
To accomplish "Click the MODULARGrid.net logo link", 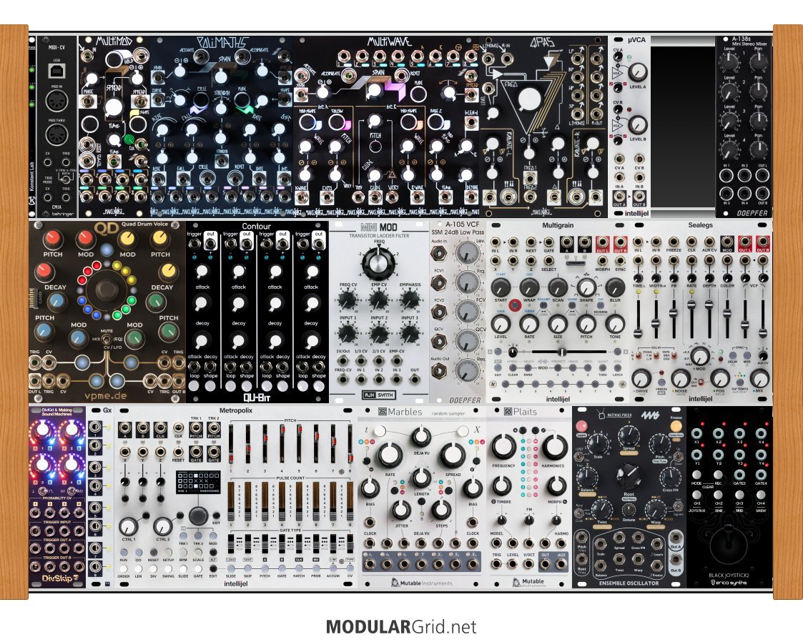I will click(401, 627).
